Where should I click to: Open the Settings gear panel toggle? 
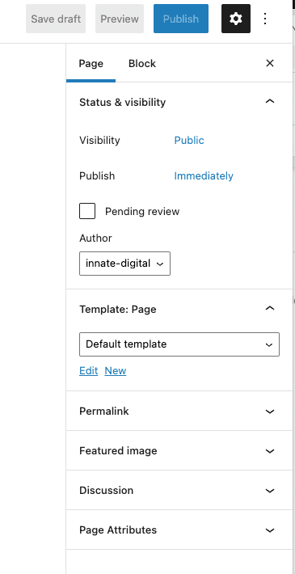point(236,19)
